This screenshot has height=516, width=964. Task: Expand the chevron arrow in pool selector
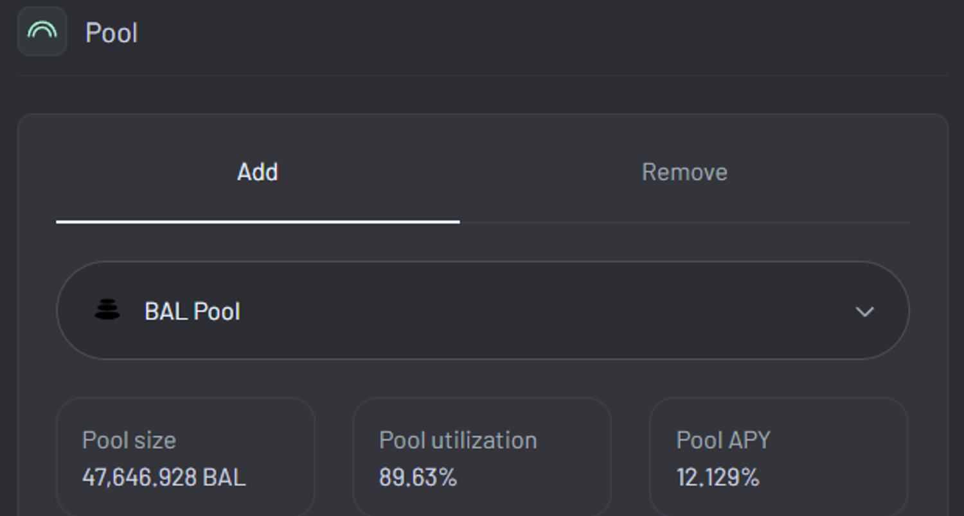[x=864, y=311]
